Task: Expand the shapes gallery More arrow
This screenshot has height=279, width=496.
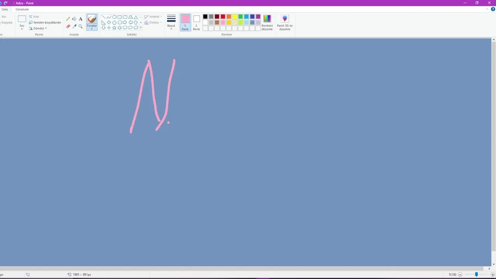Action: coord(141,28)
